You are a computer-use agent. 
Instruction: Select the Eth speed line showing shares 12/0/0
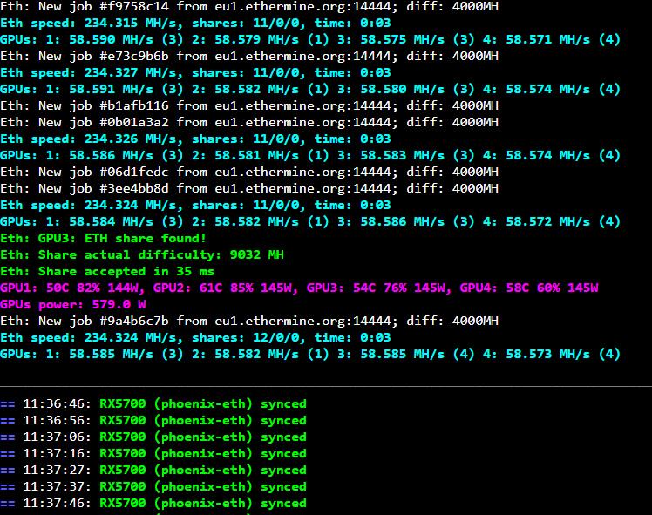195,337
